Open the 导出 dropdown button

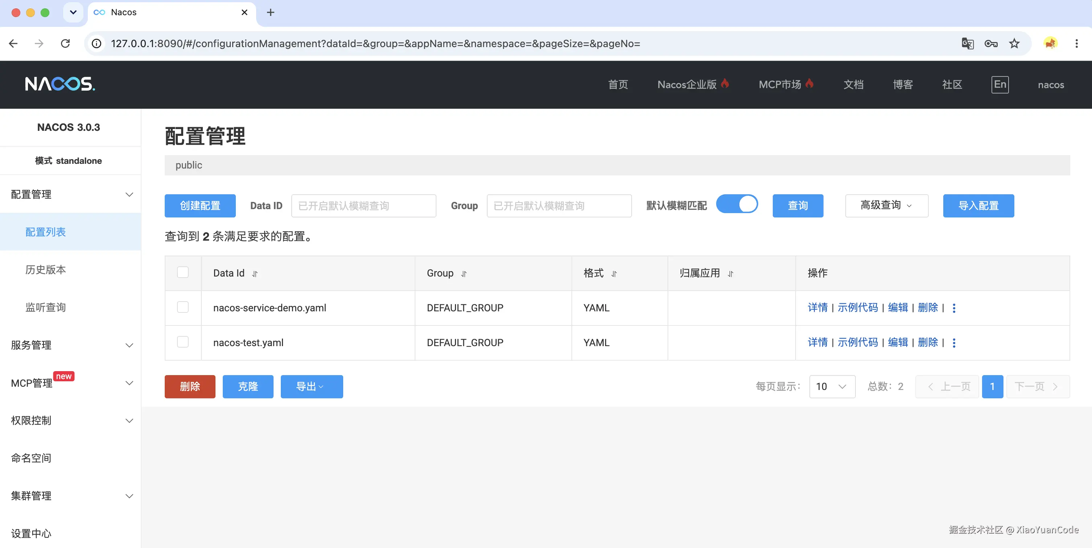click(312, 387)
